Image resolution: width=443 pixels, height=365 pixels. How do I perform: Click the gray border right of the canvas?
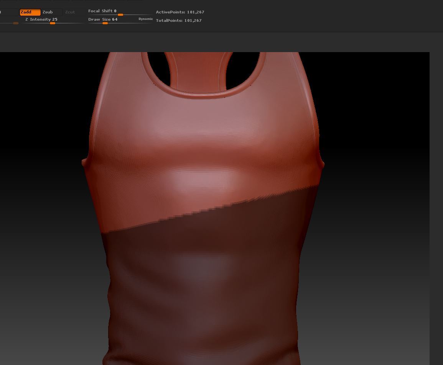[x=436, y=192]
